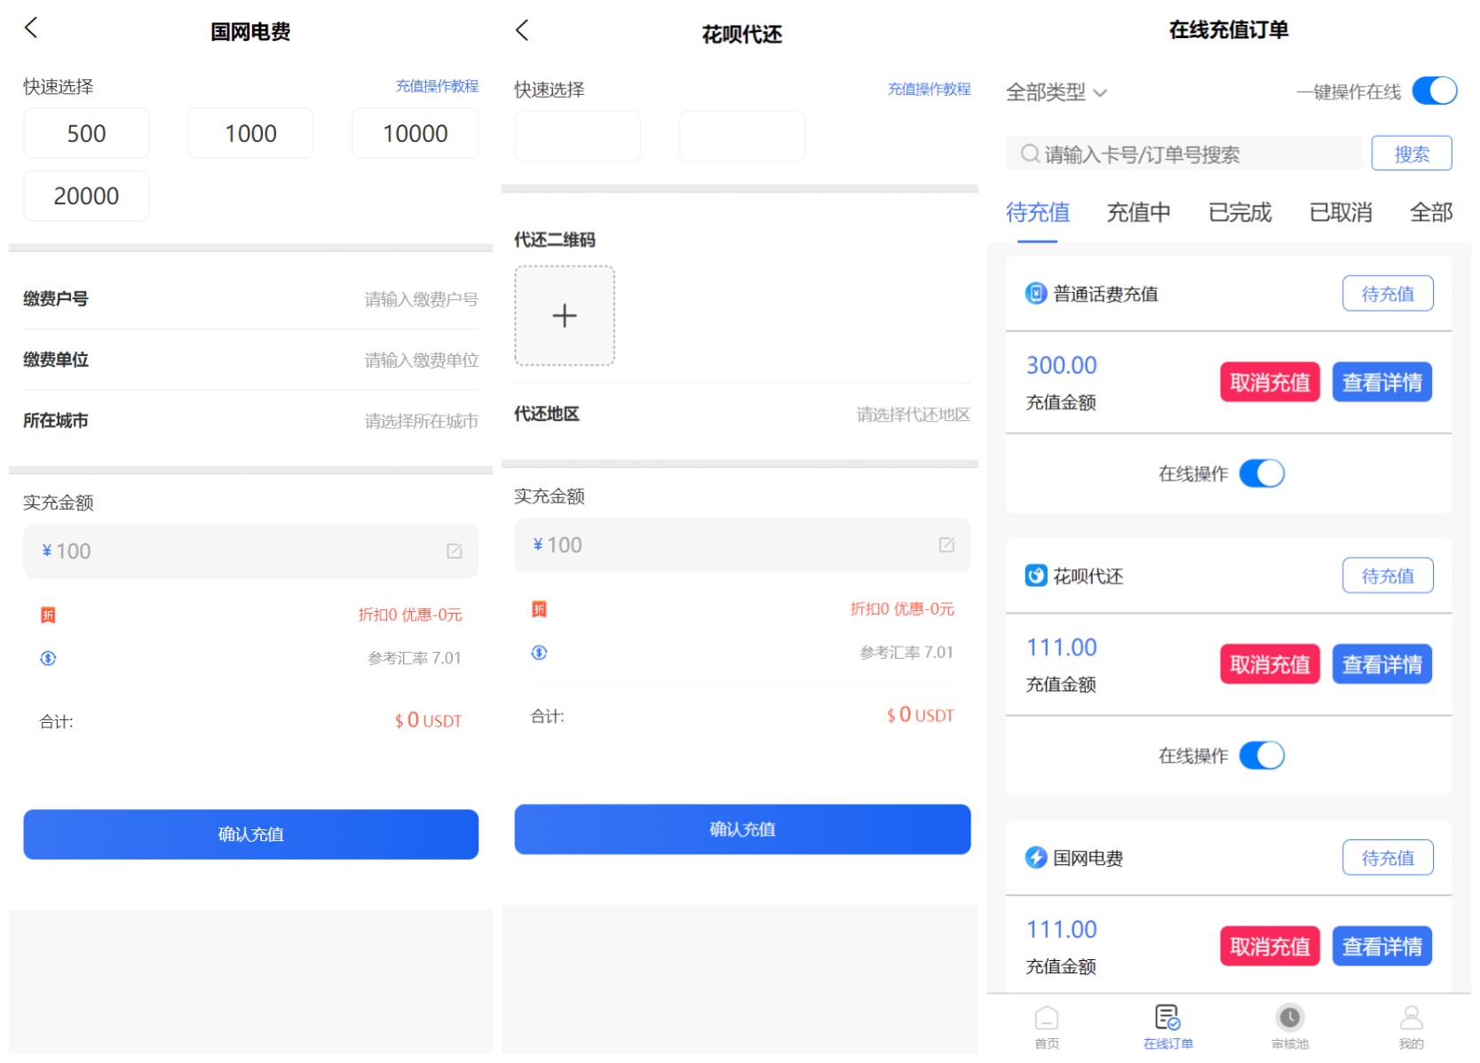Click edit icon in 国网电费 amount field
The width and height of the screenshot is (1480, 1063).
point(454,551)
